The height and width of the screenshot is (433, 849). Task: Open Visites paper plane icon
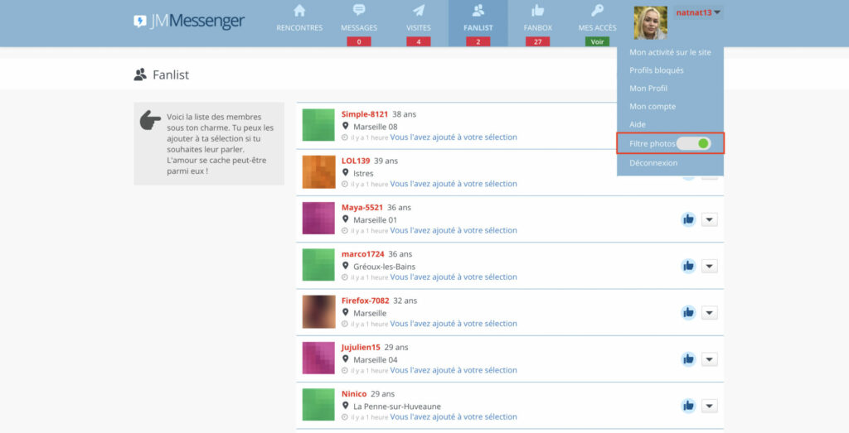tap(419, 10)
